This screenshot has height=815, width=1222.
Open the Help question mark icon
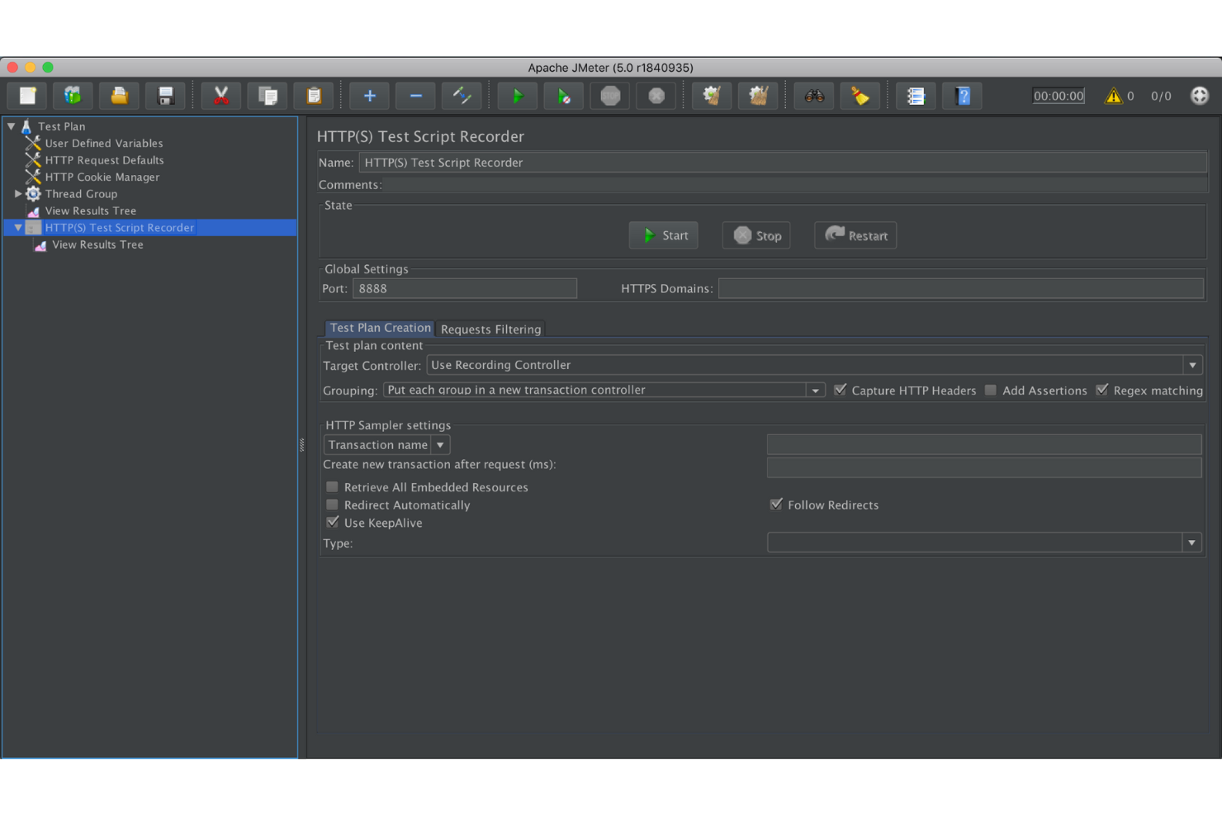click(962, 96)
